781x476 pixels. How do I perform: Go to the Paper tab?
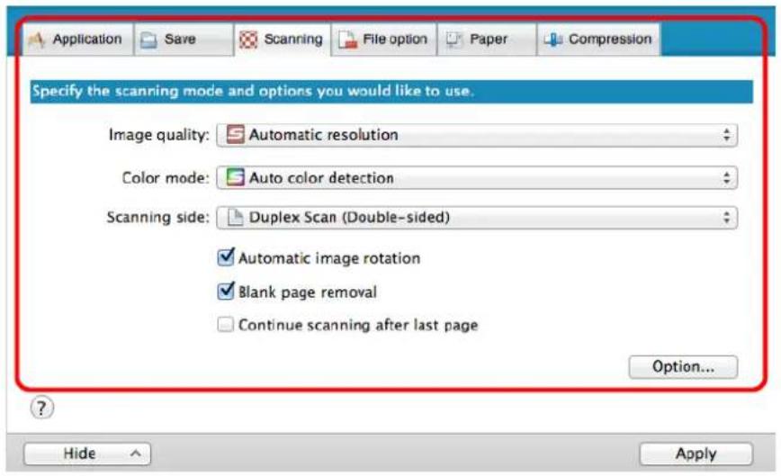(487, 40)
